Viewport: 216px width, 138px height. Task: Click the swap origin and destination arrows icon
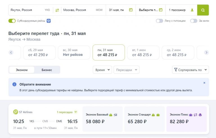click(57, 10)
